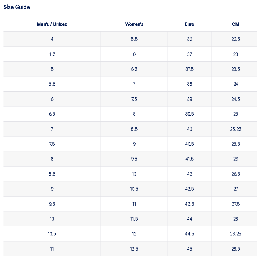Click the 26.5 CM cell
257x256 pixels.
[236, 174]
